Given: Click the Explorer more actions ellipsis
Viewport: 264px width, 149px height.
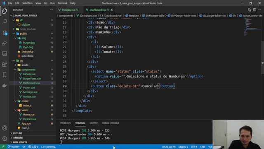Looking at the screenshot, I should pos(52,10).
